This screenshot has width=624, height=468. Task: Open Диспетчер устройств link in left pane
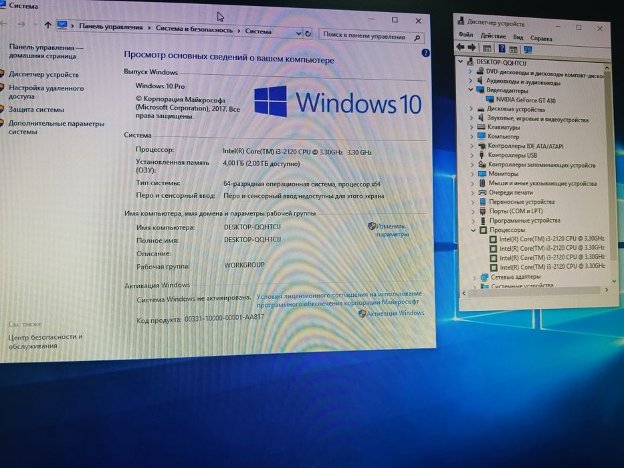pos(43,74)
